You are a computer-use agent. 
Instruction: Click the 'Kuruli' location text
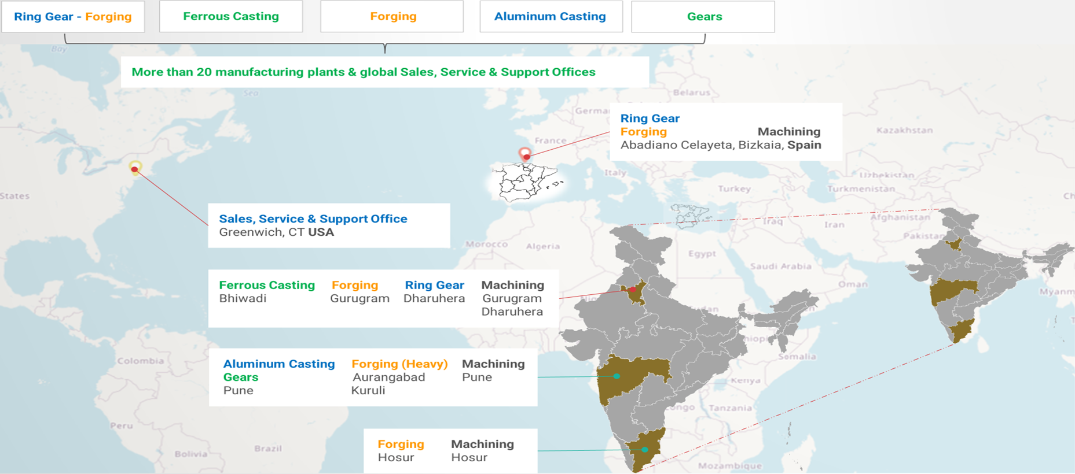click(x=368, y=390)
